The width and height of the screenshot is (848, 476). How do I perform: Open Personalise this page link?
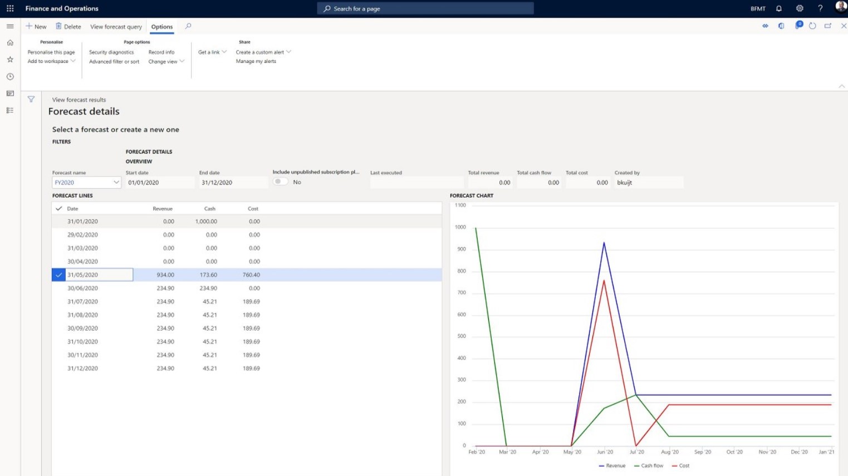[51, 52]
